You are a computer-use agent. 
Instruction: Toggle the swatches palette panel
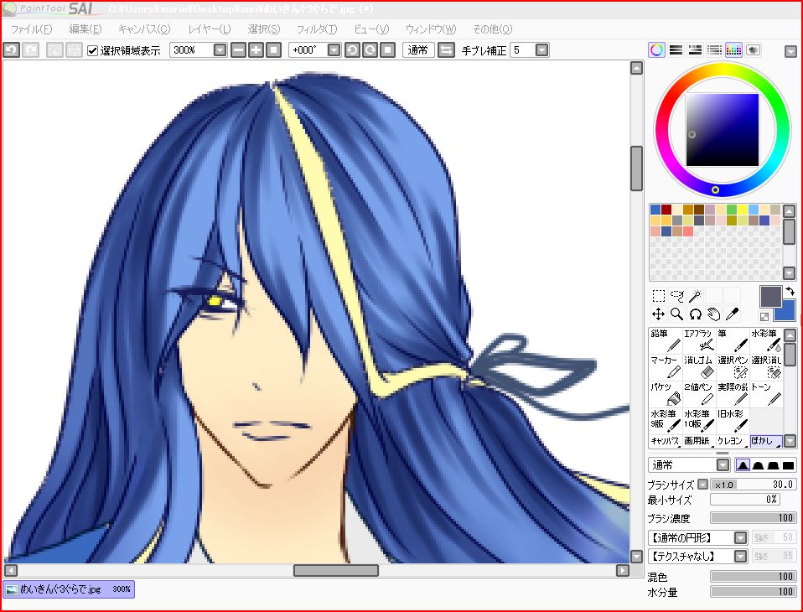(733, 50)
